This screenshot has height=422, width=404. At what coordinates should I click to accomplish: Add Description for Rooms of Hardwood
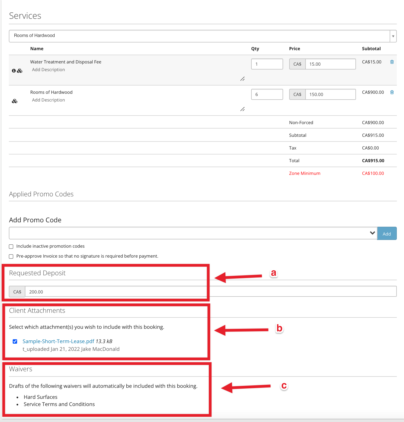point(49,100)
